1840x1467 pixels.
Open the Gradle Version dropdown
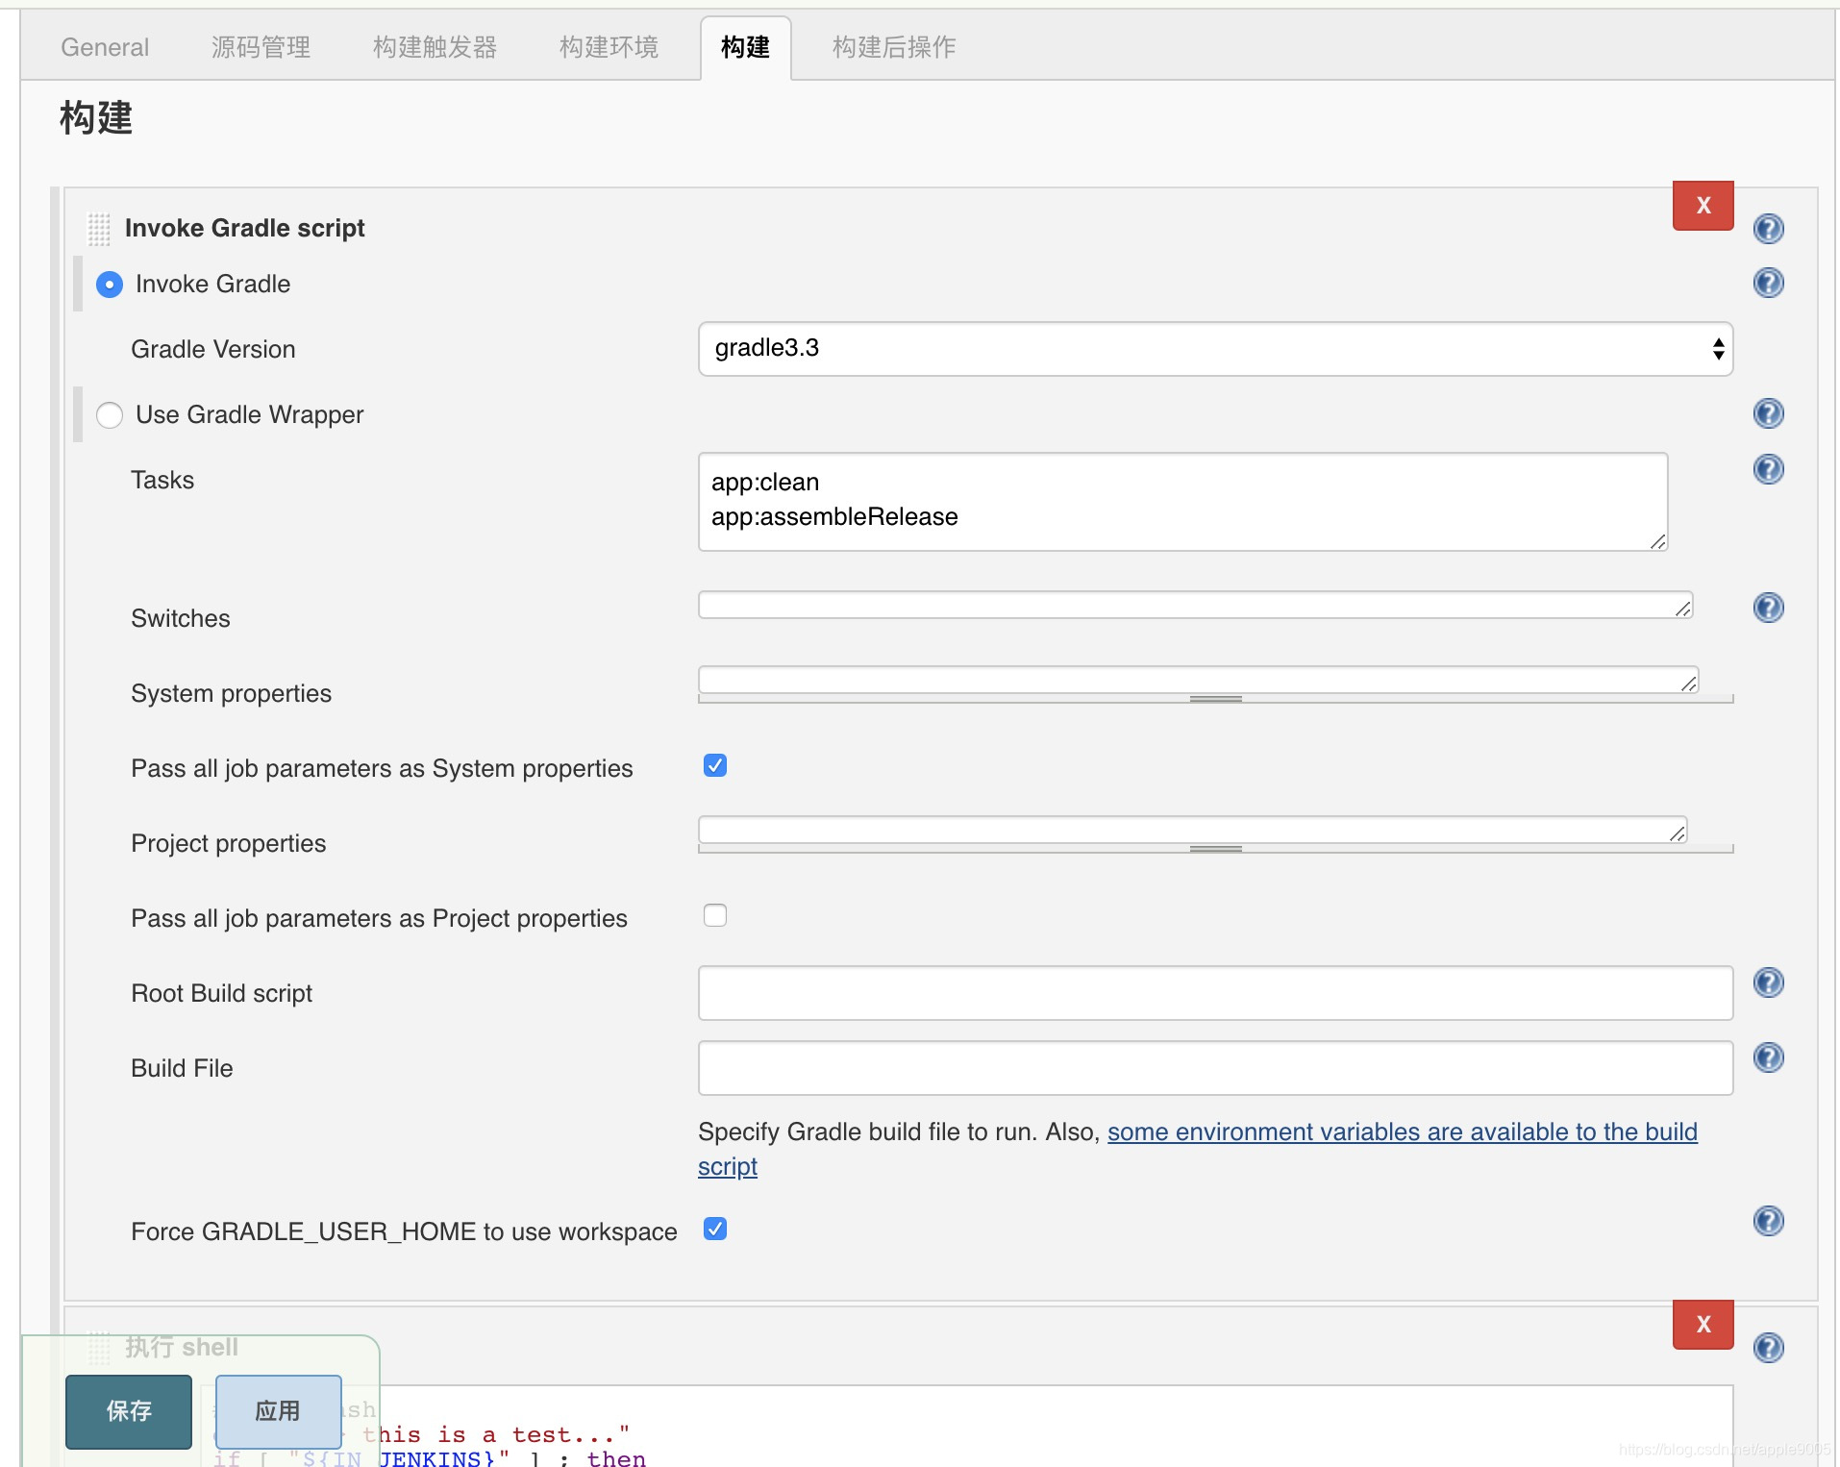point(1215,349)
